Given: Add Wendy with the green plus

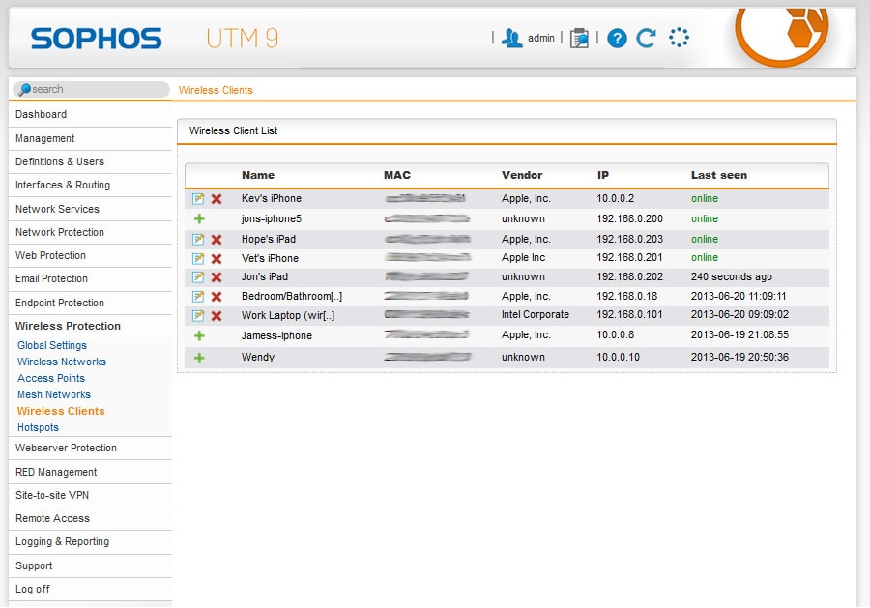Looking at the screenshot, I should [x=199, y=358].
